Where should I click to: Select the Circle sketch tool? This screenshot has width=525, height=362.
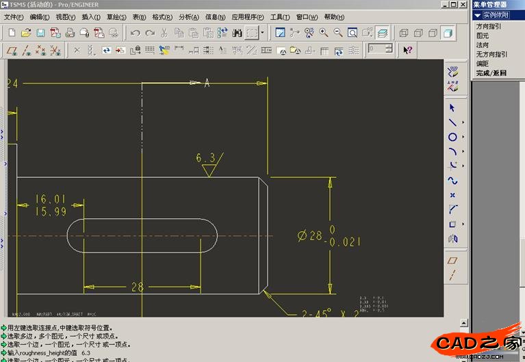tap(452, 137)
